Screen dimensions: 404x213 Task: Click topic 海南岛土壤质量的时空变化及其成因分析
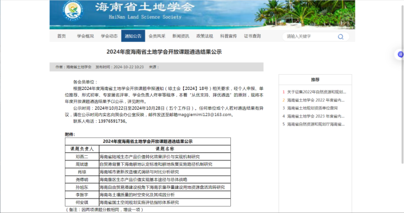tap(137, 195)
